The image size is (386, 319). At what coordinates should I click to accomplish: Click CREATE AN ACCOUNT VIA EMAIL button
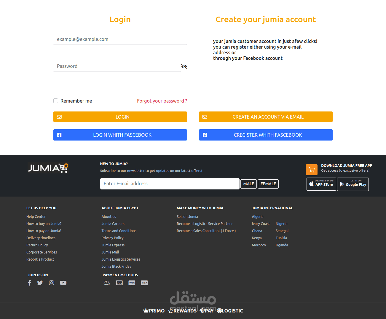pyautogui.click(x=266, y=117)
